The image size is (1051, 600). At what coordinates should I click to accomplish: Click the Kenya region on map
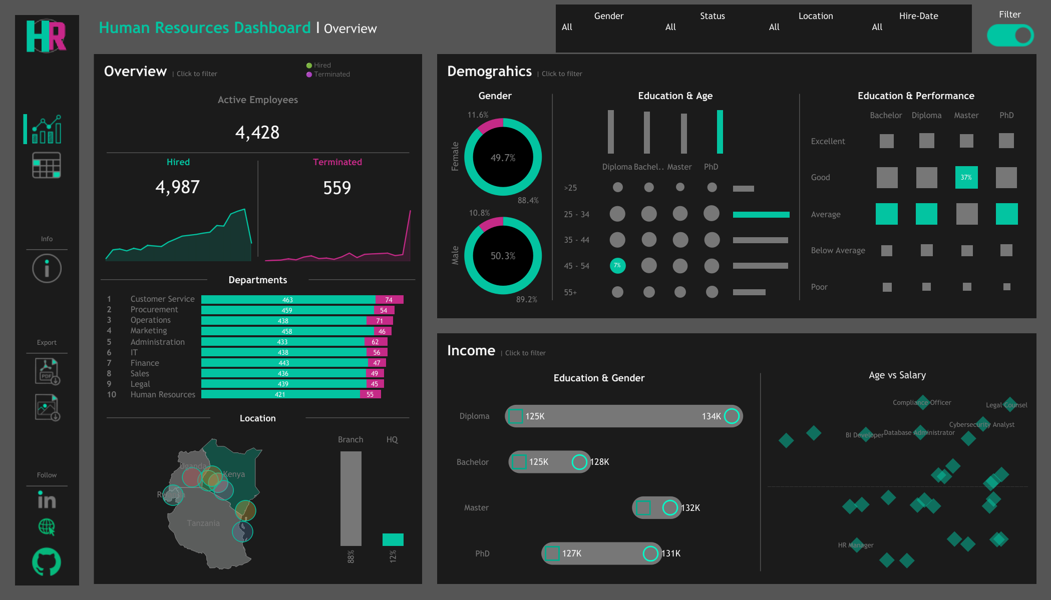point(234,474)
